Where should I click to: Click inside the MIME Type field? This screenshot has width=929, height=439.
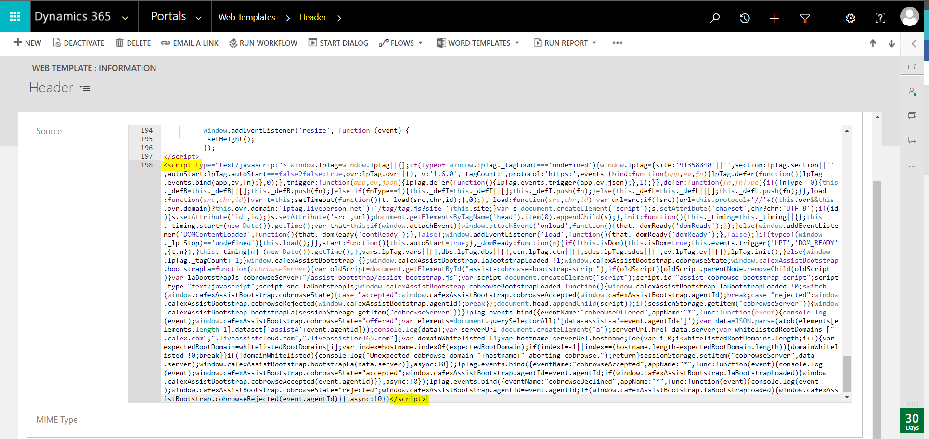[491, 419]
